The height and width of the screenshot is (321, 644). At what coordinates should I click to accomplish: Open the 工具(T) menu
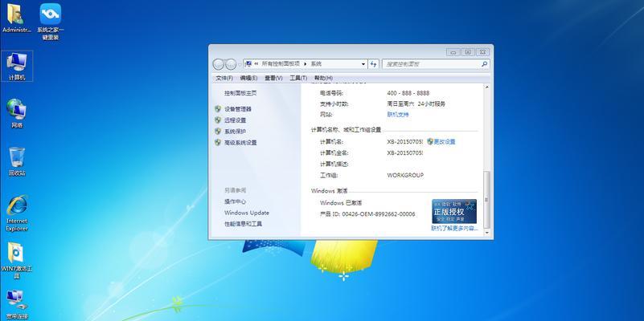[298, 78]
